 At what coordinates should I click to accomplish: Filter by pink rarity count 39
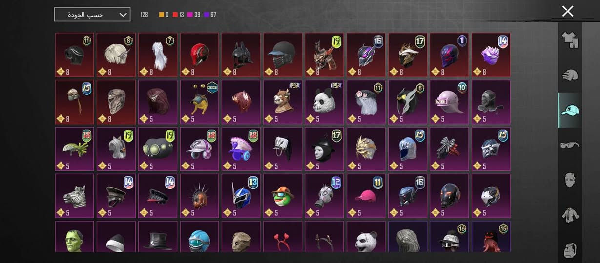194,15
